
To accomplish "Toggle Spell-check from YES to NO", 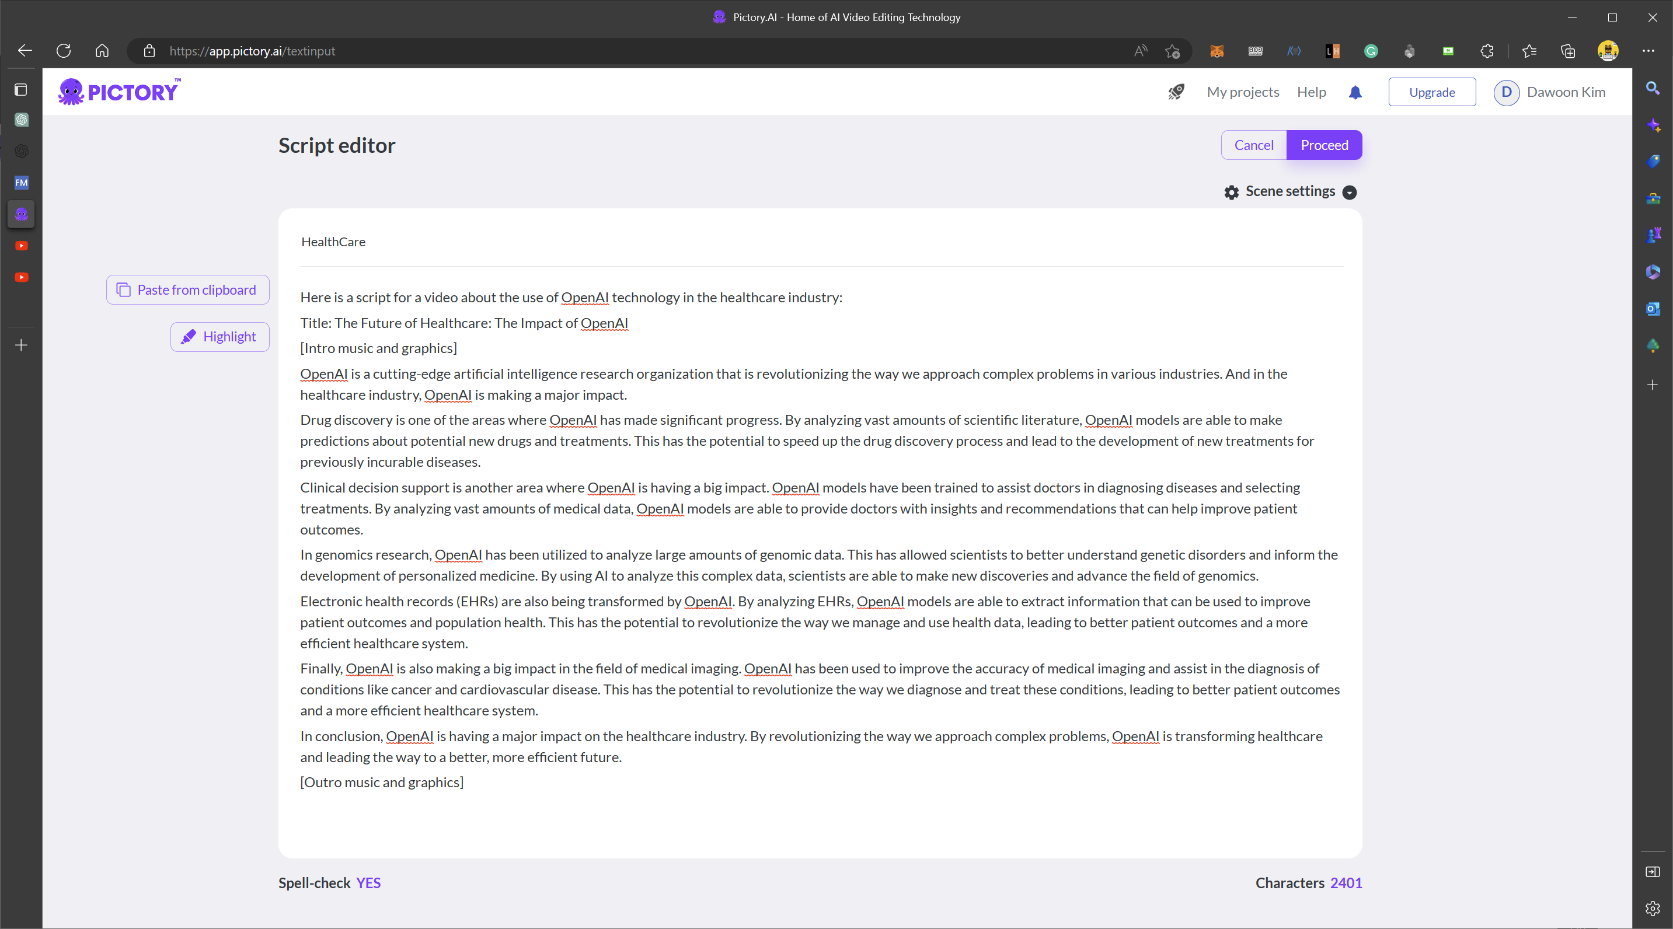I will pos(368,882).
